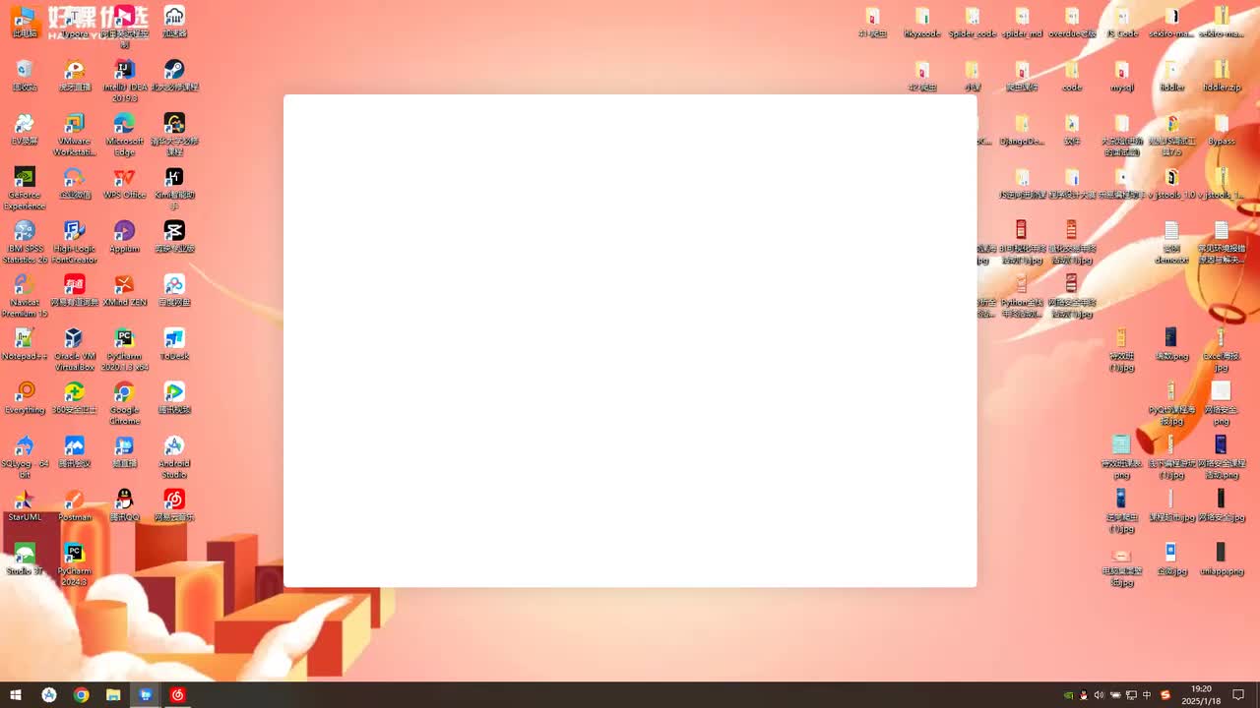Viewport: 1260px width, 708px height.
Task: Select the 360 security guard shortcut
Action: [x=74, y=397]
